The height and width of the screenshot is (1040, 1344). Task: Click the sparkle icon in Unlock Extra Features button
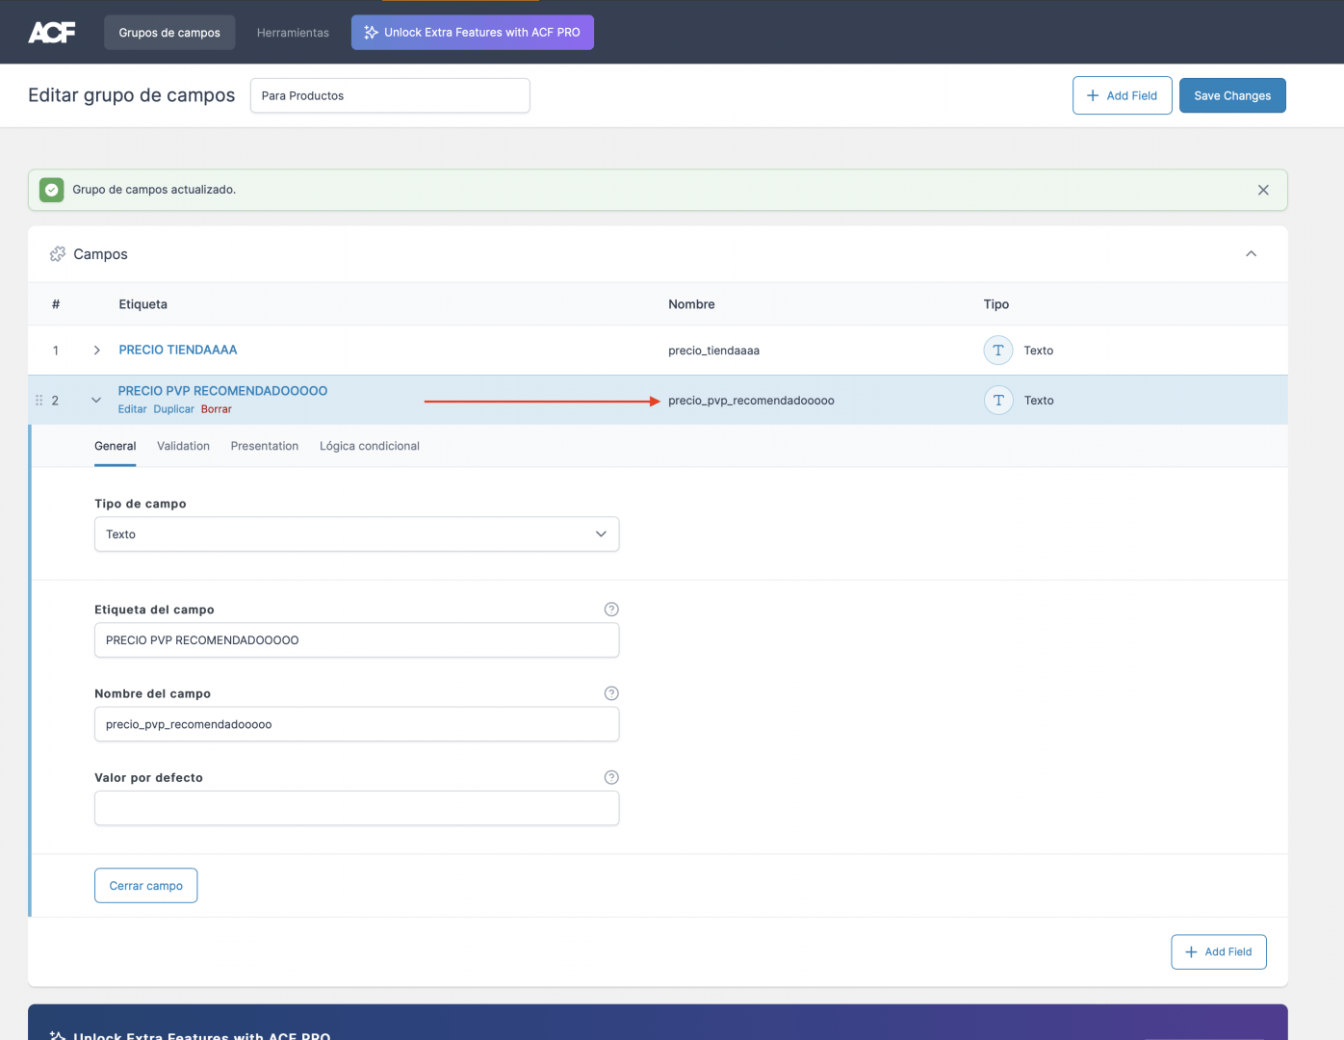click(x=371, y=33)
